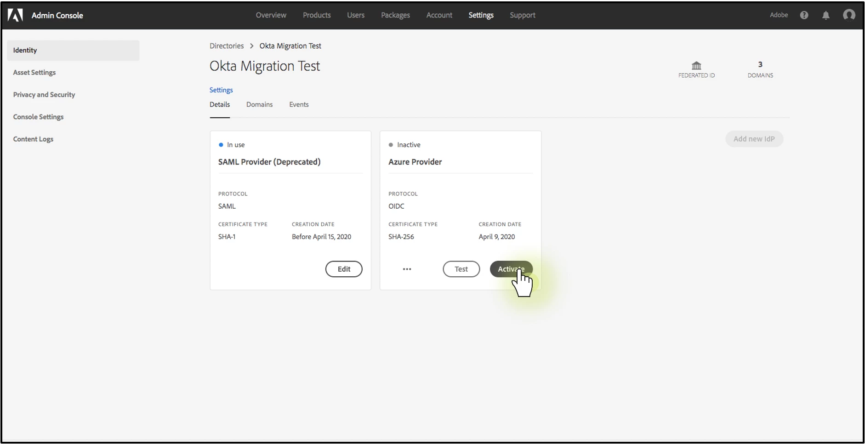This screenshot has height=445, width=865.
Task: Activate the Azure Provider
Action: pyautogui.click(x=511, y=269)
